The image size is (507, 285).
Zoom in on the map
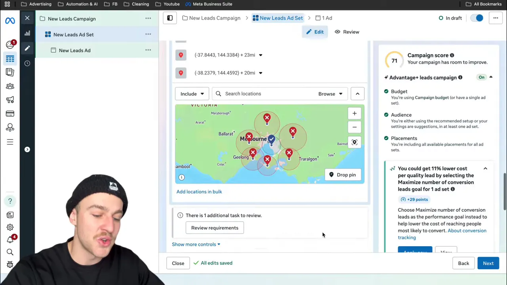click(355, 114)
